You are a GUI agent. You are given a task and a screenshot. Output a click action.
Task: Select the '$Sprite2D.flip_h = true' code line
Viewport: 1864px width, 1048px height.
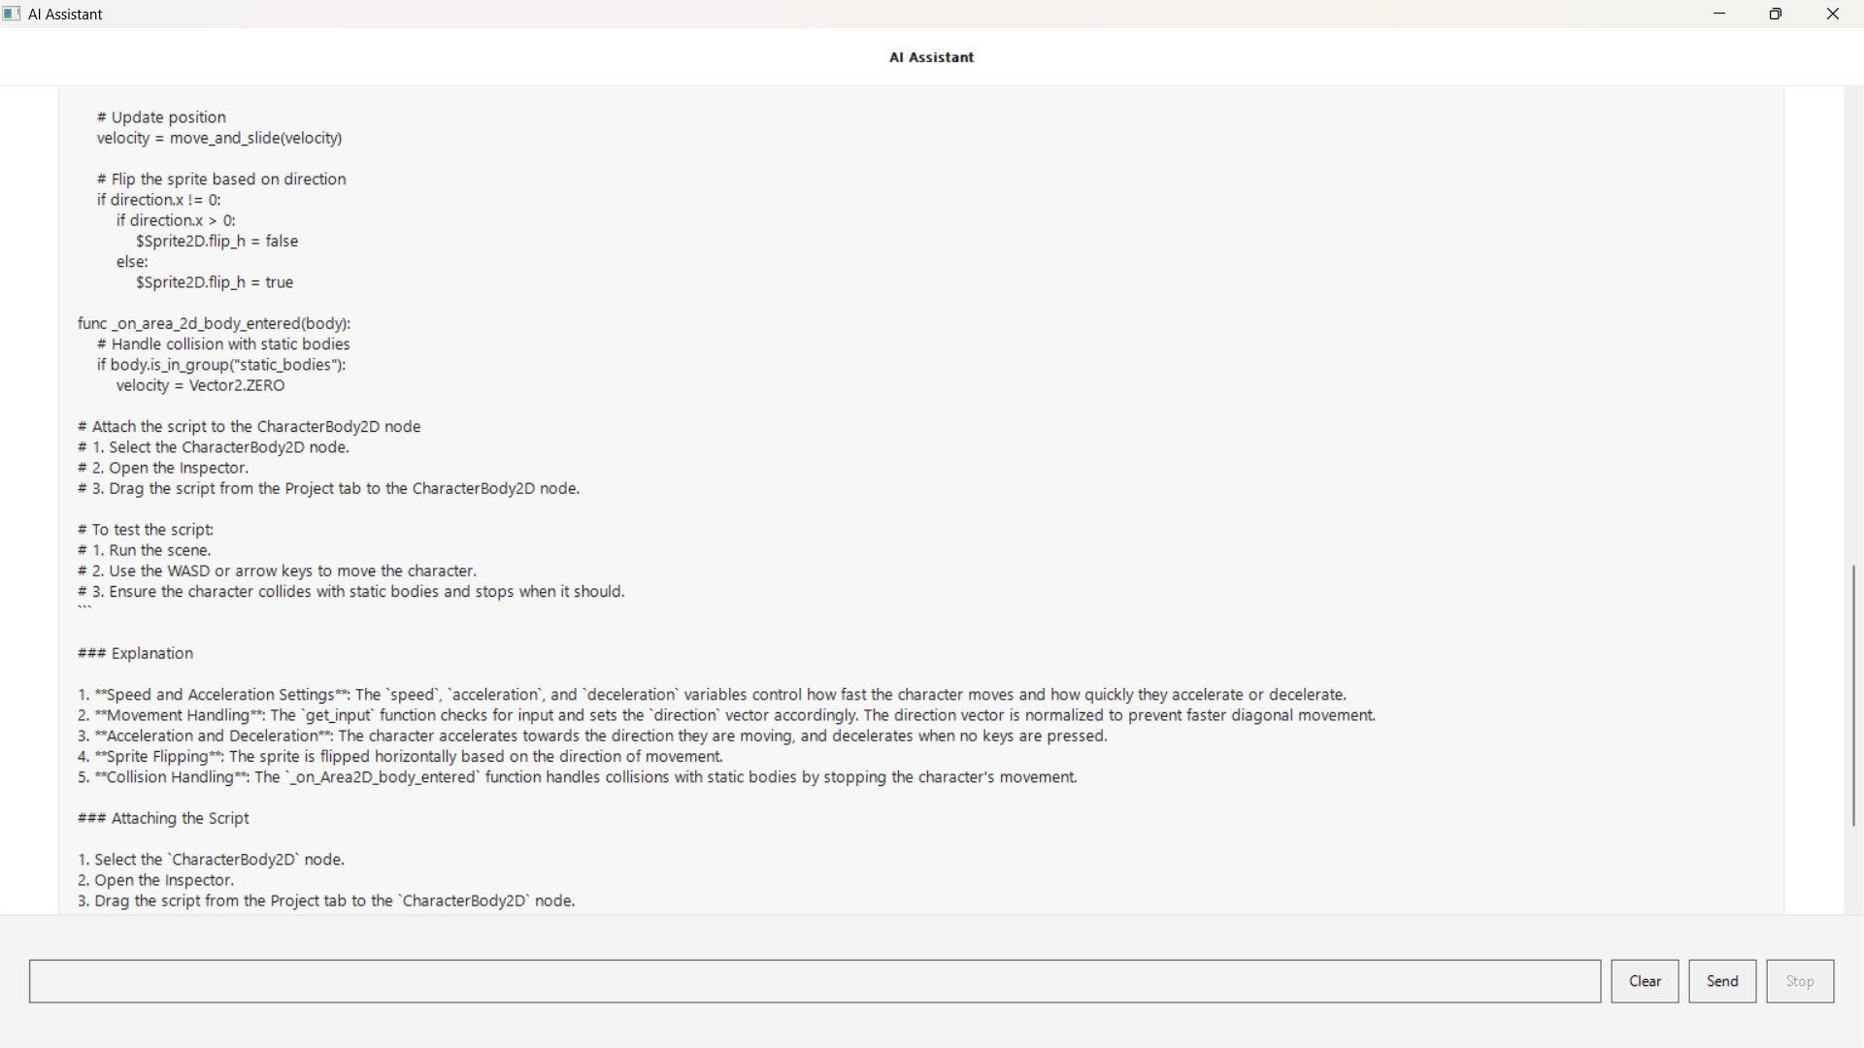(215, 282)
